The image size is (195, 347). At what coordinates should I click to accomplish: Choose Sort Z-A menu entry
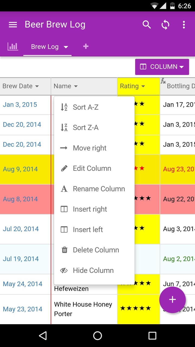coord(85,128)
